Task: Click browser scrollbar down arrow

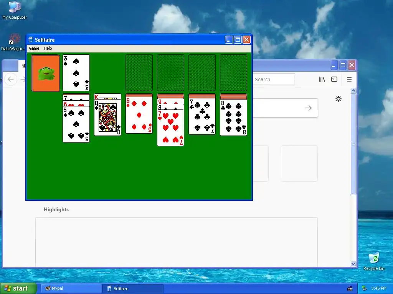Action: pyautogui.click(x=353, y=264)
